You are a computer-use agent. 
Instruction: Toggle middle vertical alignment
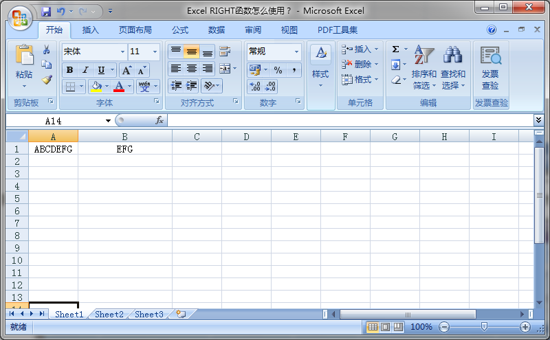pos(192,52)
